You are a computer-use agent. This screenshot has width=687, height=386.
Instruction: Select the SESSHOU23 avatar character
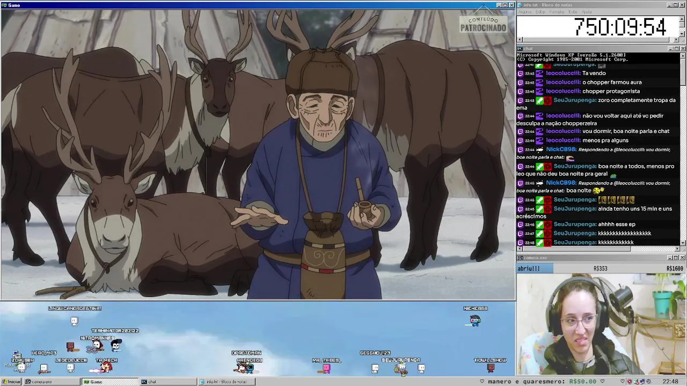(x=375, y=368)
